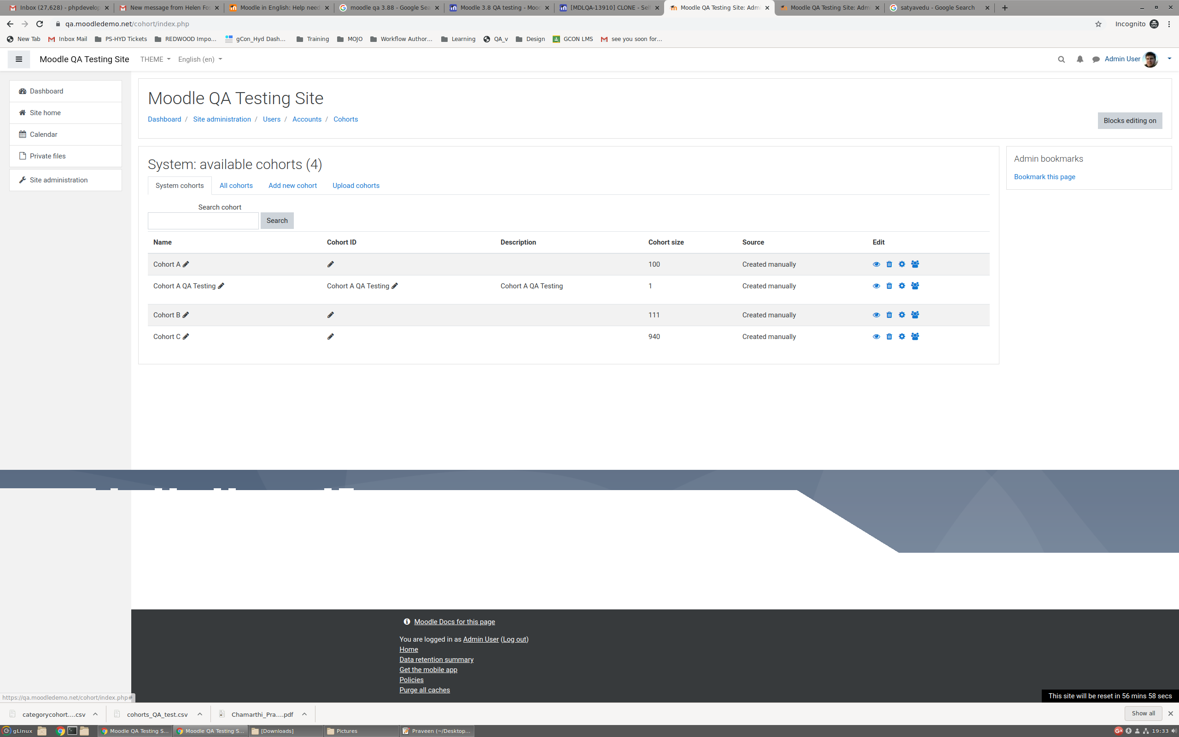The image size is (1179, 737).
Task: Click the Search cohort button
Action: tap(277, 221)
